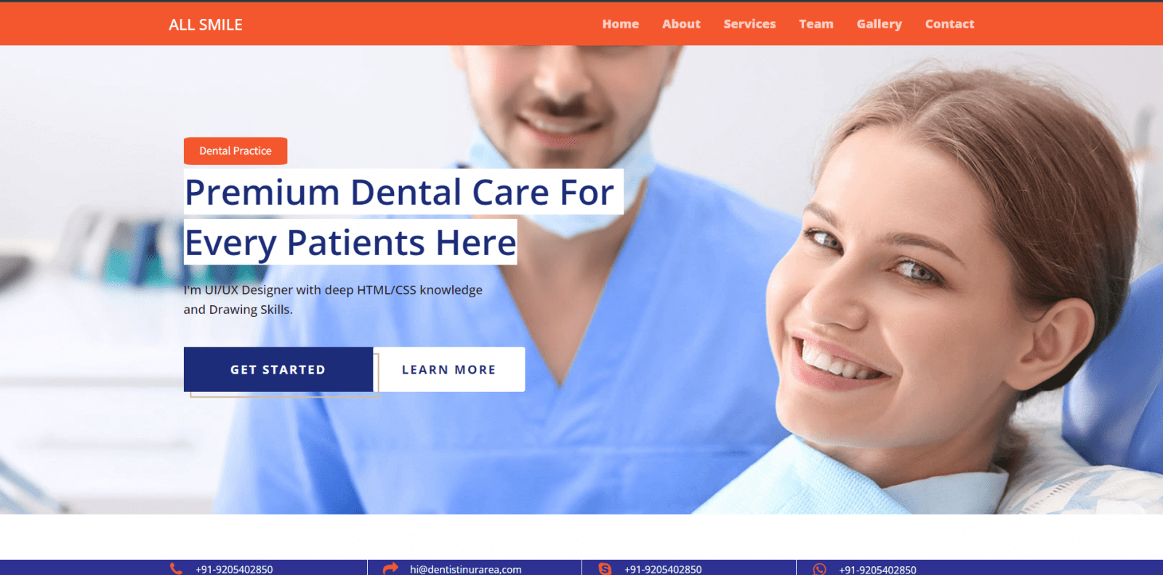This screenshot has height=575, width=1163.
Task: Click the phone handset icon in footer bar
Action: tap(176, 568)
